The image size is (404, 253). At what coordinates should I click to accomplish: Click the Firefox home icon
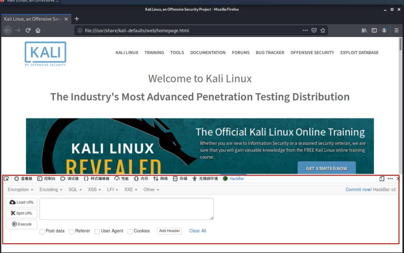(38, 31)
